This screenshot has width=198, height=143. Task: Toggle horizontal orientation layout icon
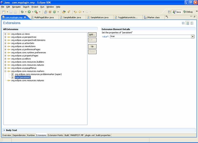pos(188,23)
